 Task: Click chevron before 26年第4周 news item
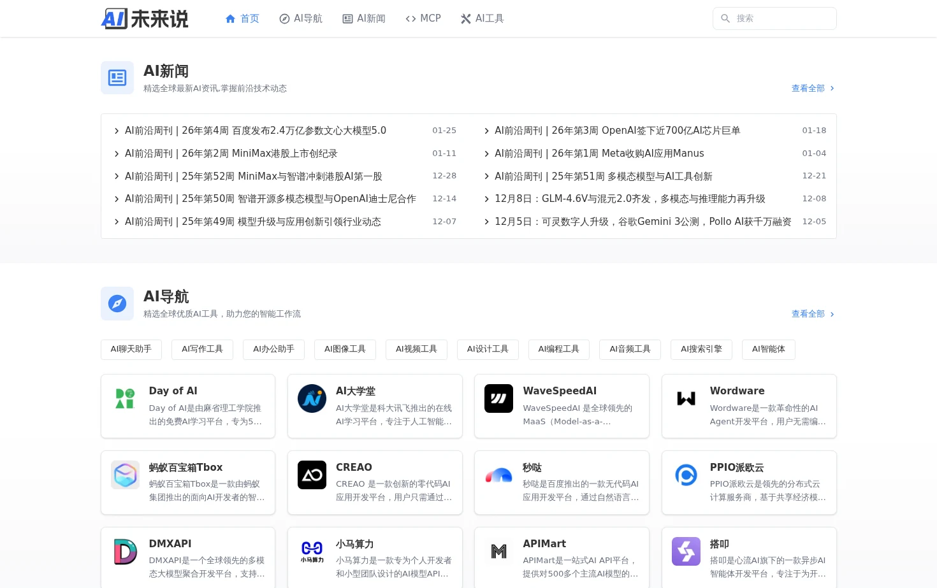click(117, 131)
